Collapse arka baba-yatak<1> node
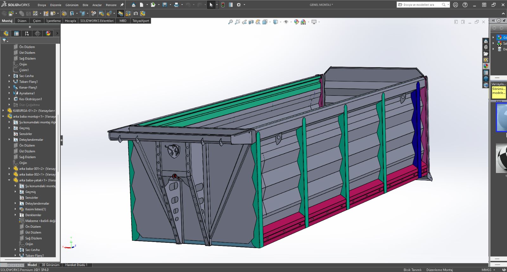The width and height of the screenshot is (507, 272). click(x=9, y=180)
